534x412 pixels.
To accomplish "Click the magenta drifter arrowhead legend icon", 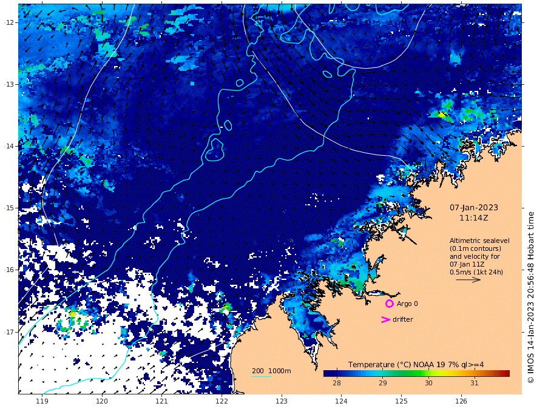I will [385, 319].
